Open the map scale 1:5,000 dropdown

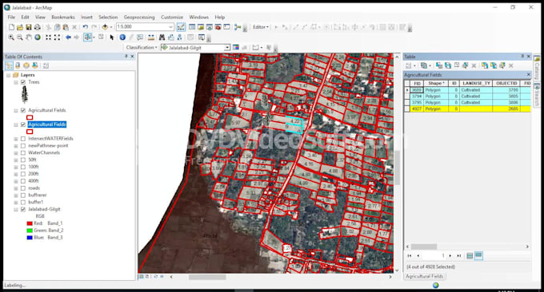(170, 27)
